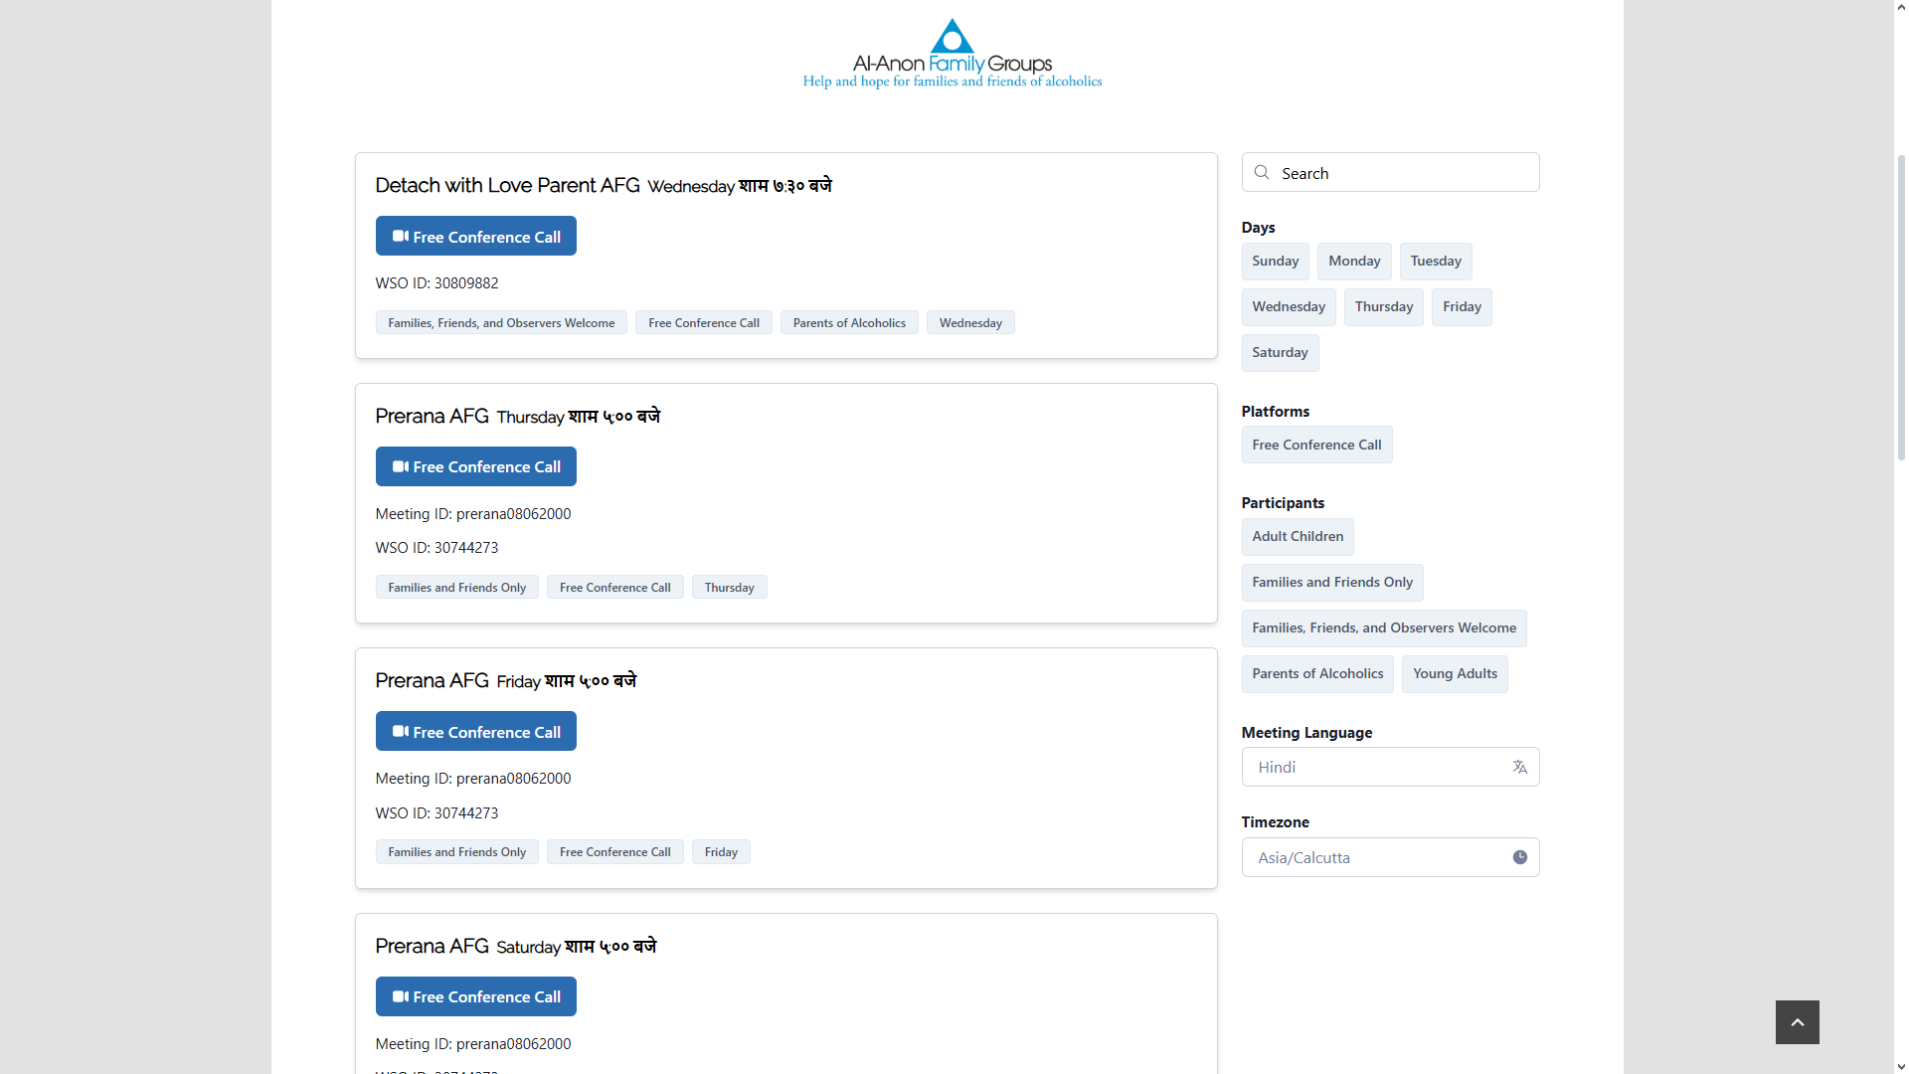Open the Meeting Language Hindi dropdown
Screen dimensions: 1909x1074
(x=1377, y=767)
